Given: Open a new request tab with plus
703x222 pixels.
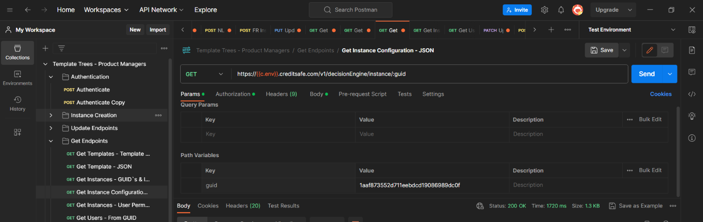Looking at the screenshot, I should point(551,30).
